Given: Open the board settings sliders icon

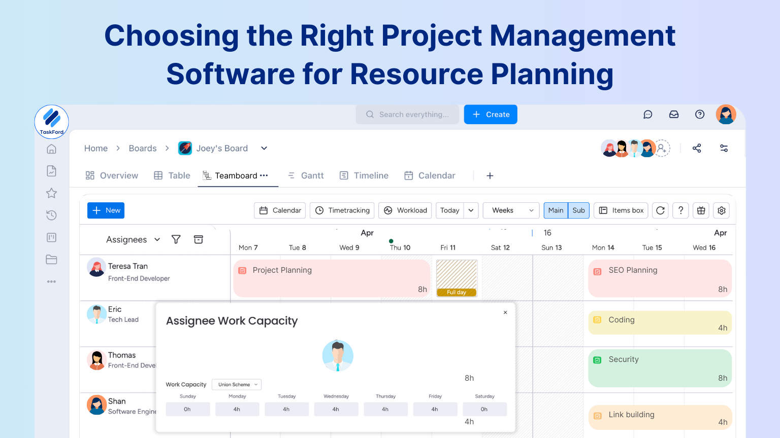Looking at the screenshot, I should 724,148.
